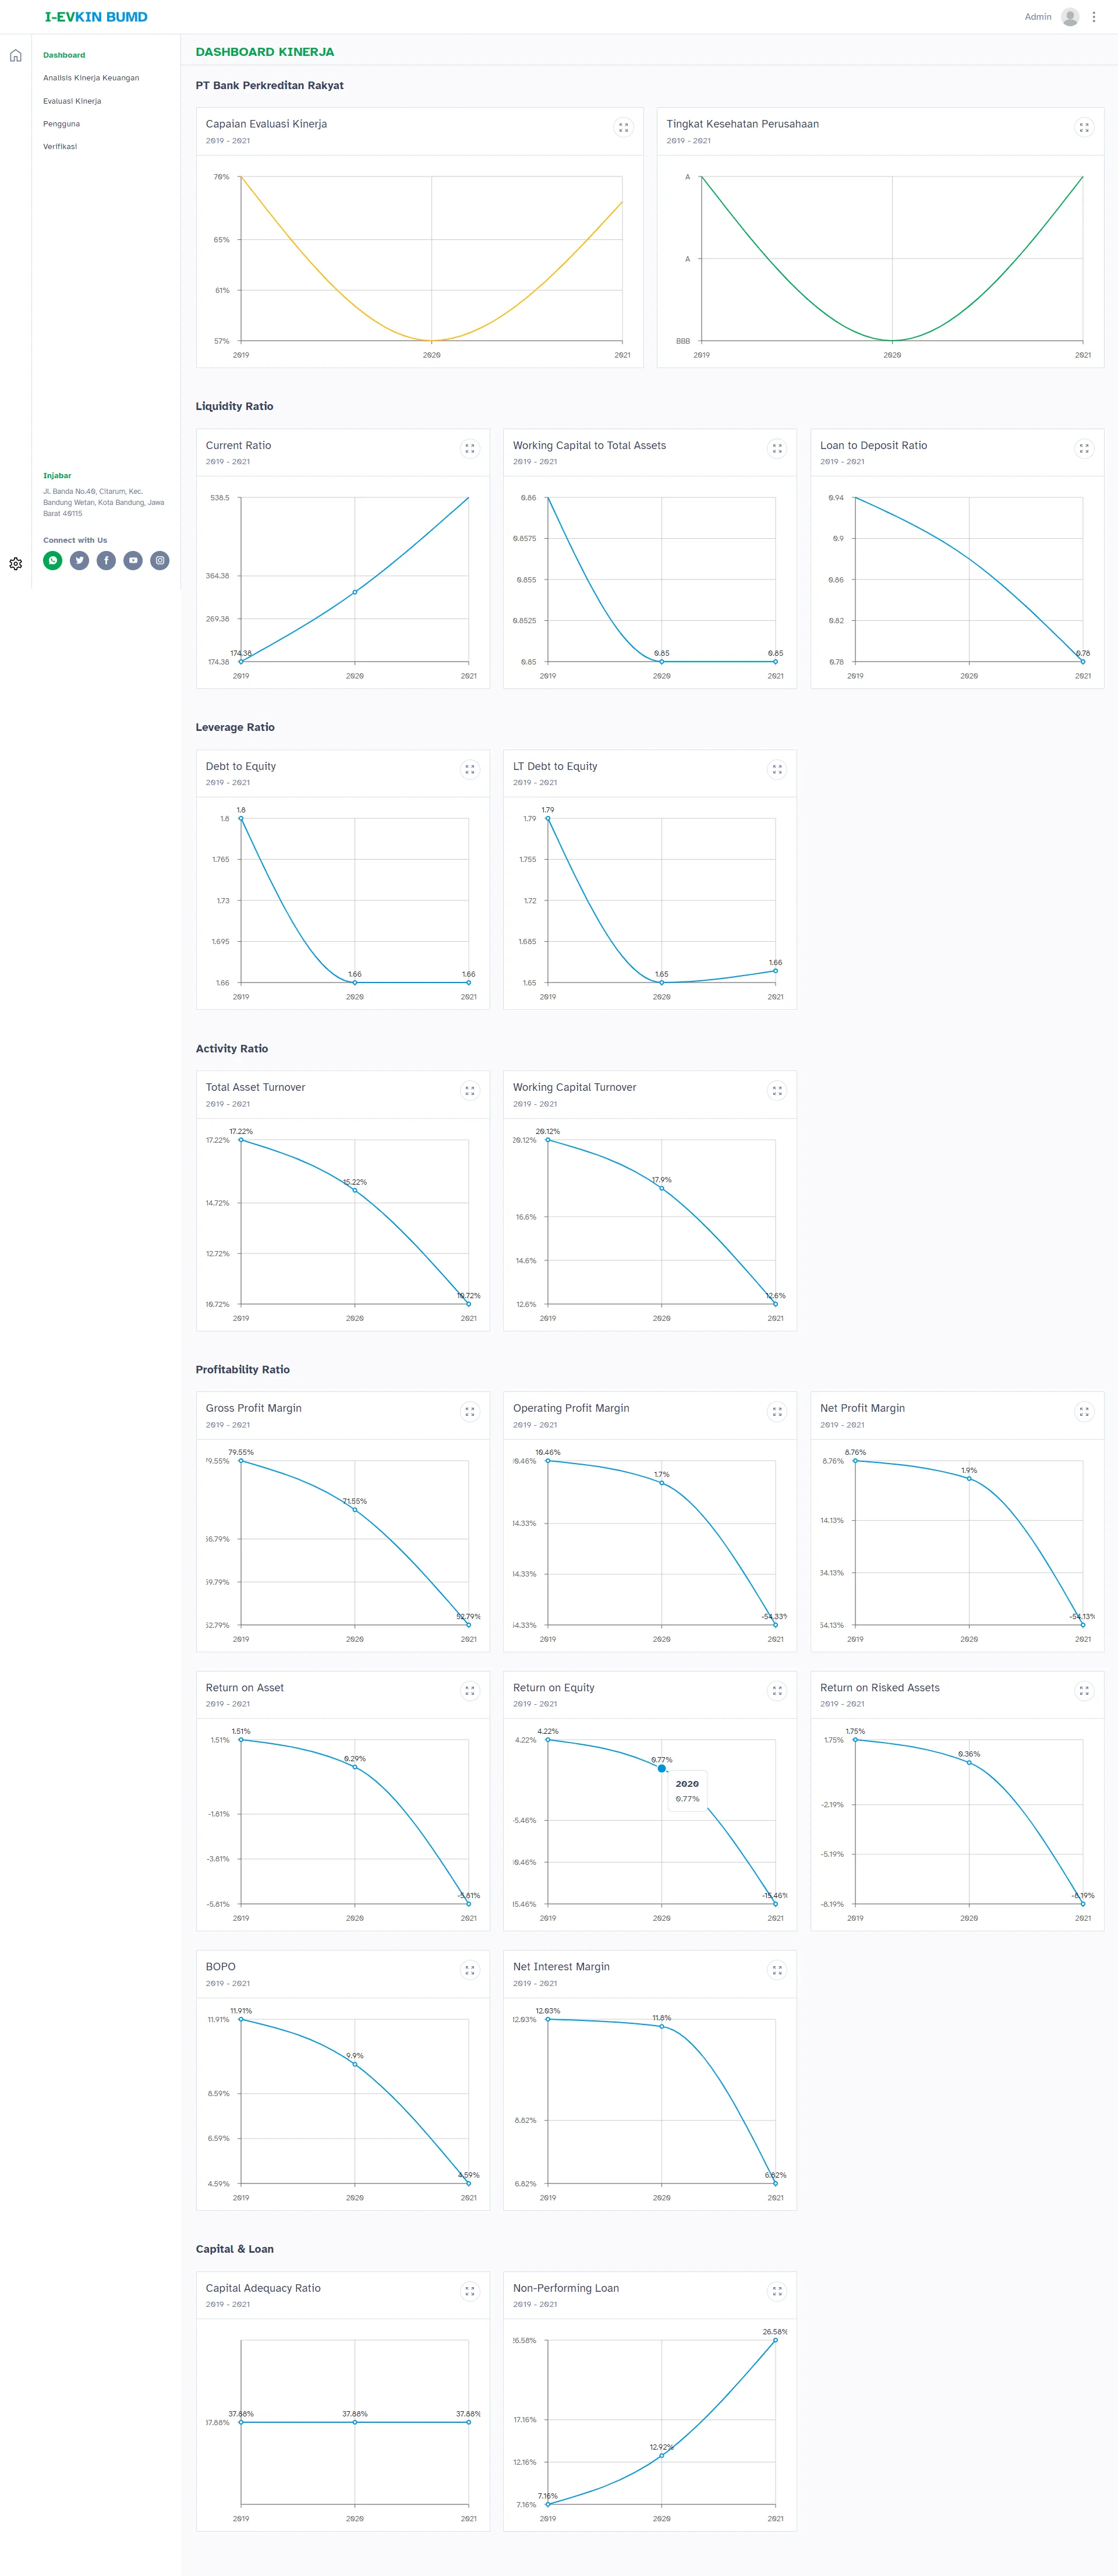
Task: Maximize the Current Ratio chart
Action: pyautogui.click(x=470, y=449)
